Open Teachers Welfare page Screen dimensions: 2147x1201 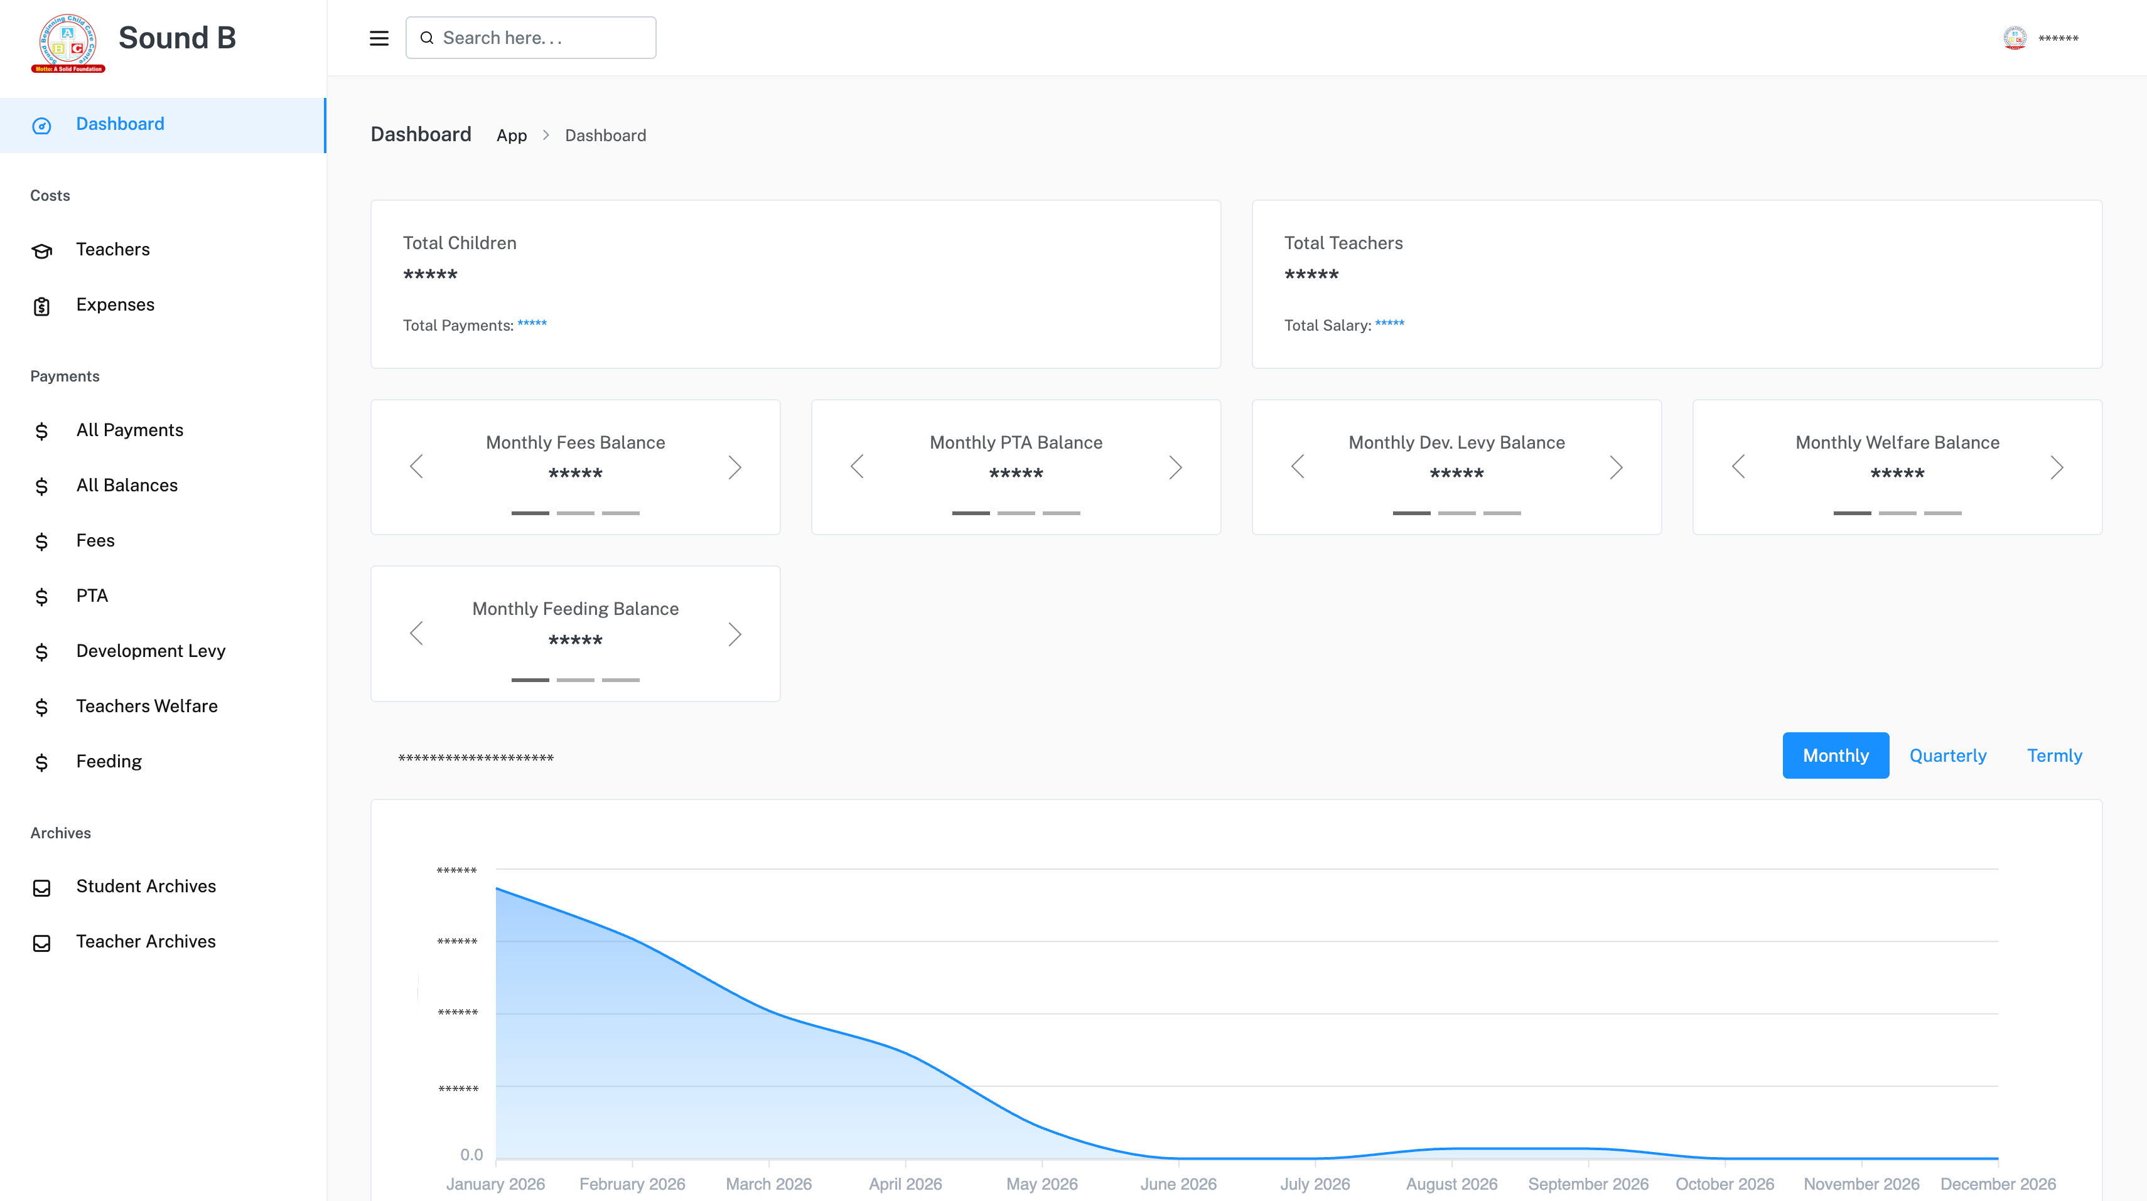click(163, 707)
